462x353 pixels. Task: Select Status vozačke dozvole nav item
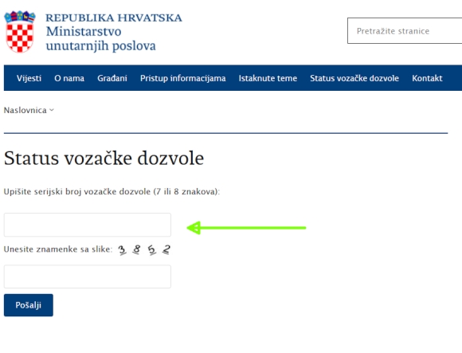[354, 78]
